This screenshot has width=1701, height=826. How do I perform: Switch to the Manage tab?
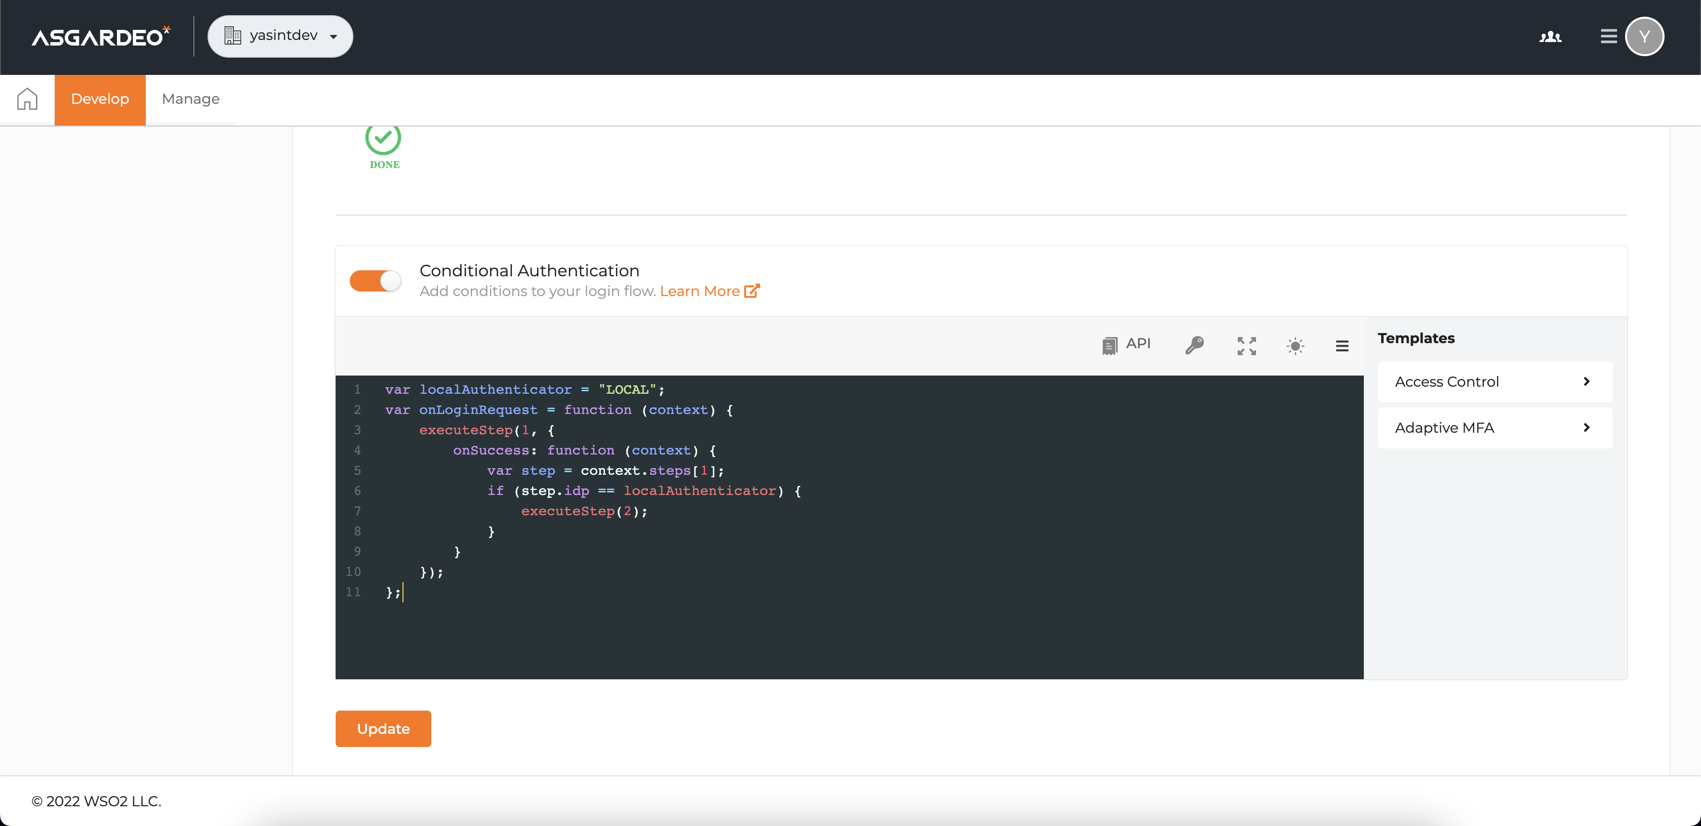[x=190, y=99]
